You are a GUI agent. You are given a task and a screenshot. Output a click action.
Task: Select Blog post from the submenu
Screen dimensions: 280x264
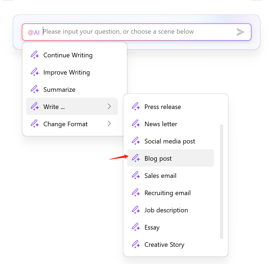click(x=158, y=158)
